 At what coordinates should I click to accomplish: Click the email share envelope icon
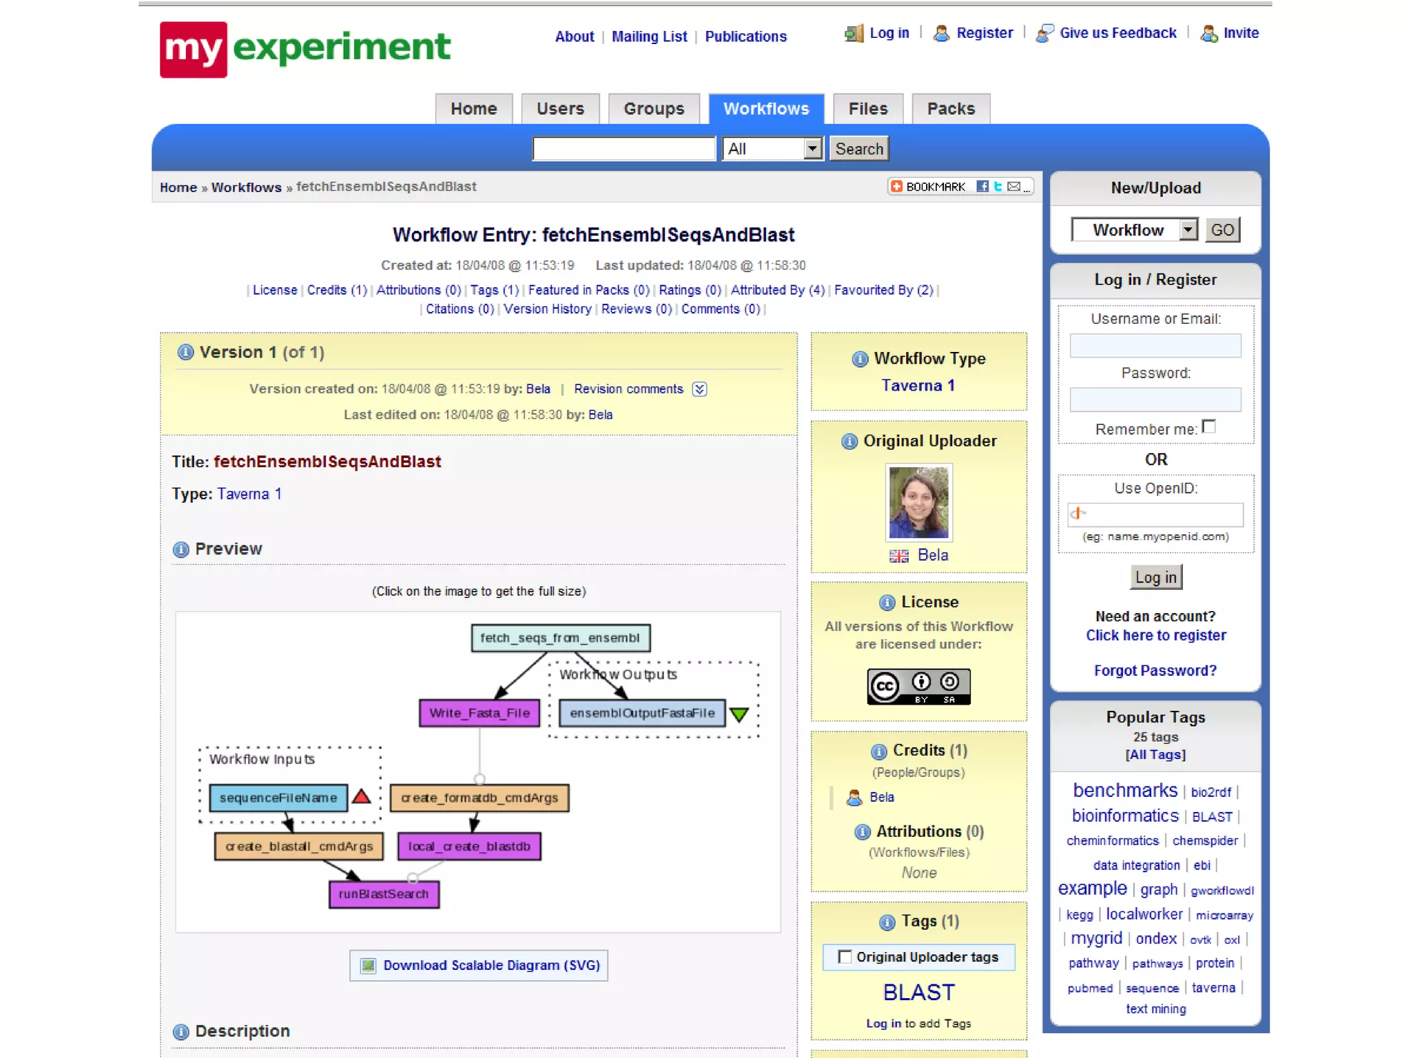pos(1013,187)
